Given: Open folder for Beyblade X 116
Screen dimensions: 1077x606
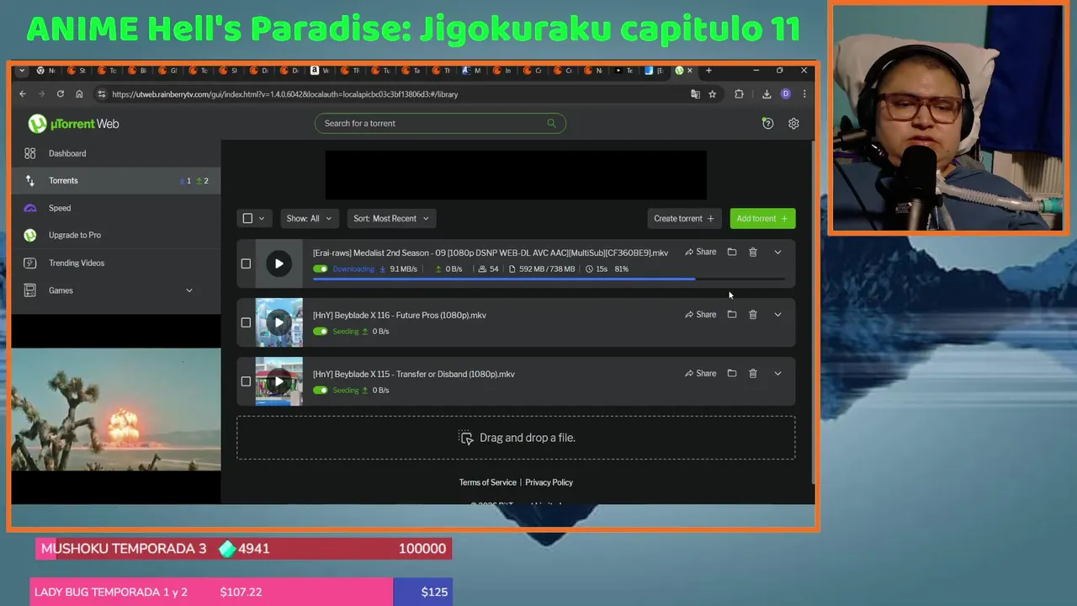Looking at the screenshot, I should (732, 314).
